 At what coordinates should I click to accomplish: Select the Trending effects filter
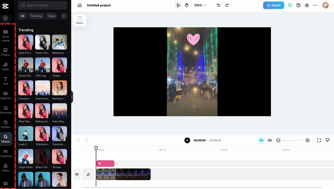pos(36,16)
